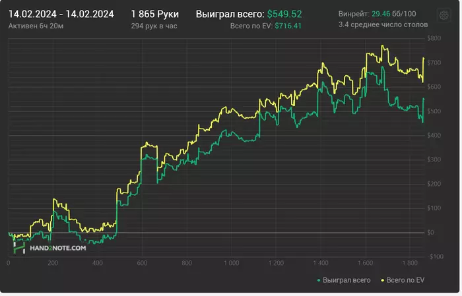
Task: Click the 1 000 x-axis label
Action: point(231,263)
